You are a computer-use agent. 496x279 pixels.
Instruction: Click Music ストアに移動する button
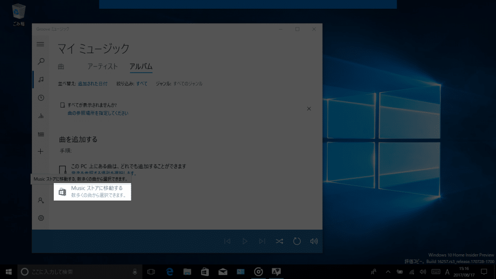pyautogui.click(x=93, y=192)
